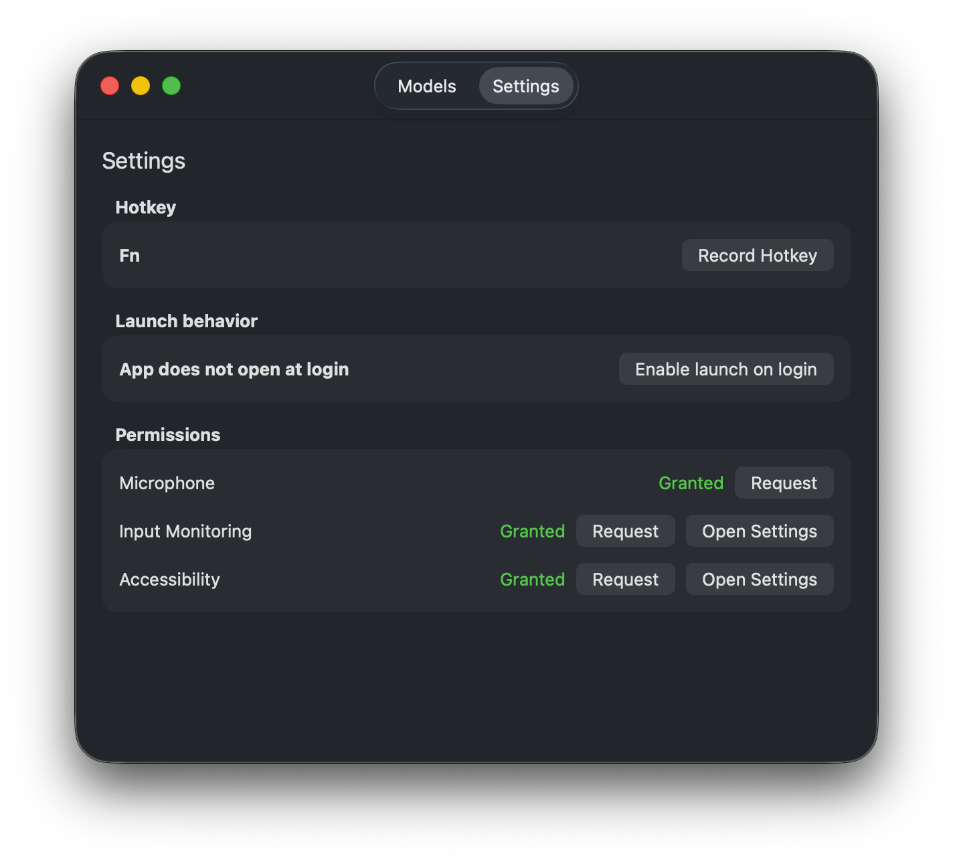Enable launch on login
953x862 pixels.
725,369
